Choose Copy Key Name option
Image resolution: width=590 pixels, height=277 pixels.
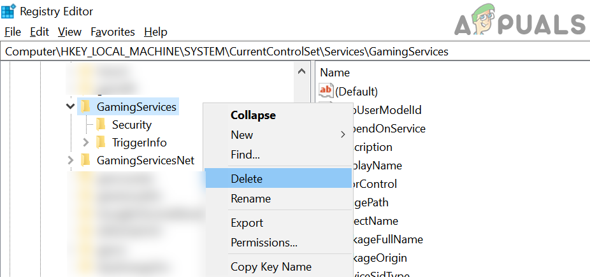[271, 267]
